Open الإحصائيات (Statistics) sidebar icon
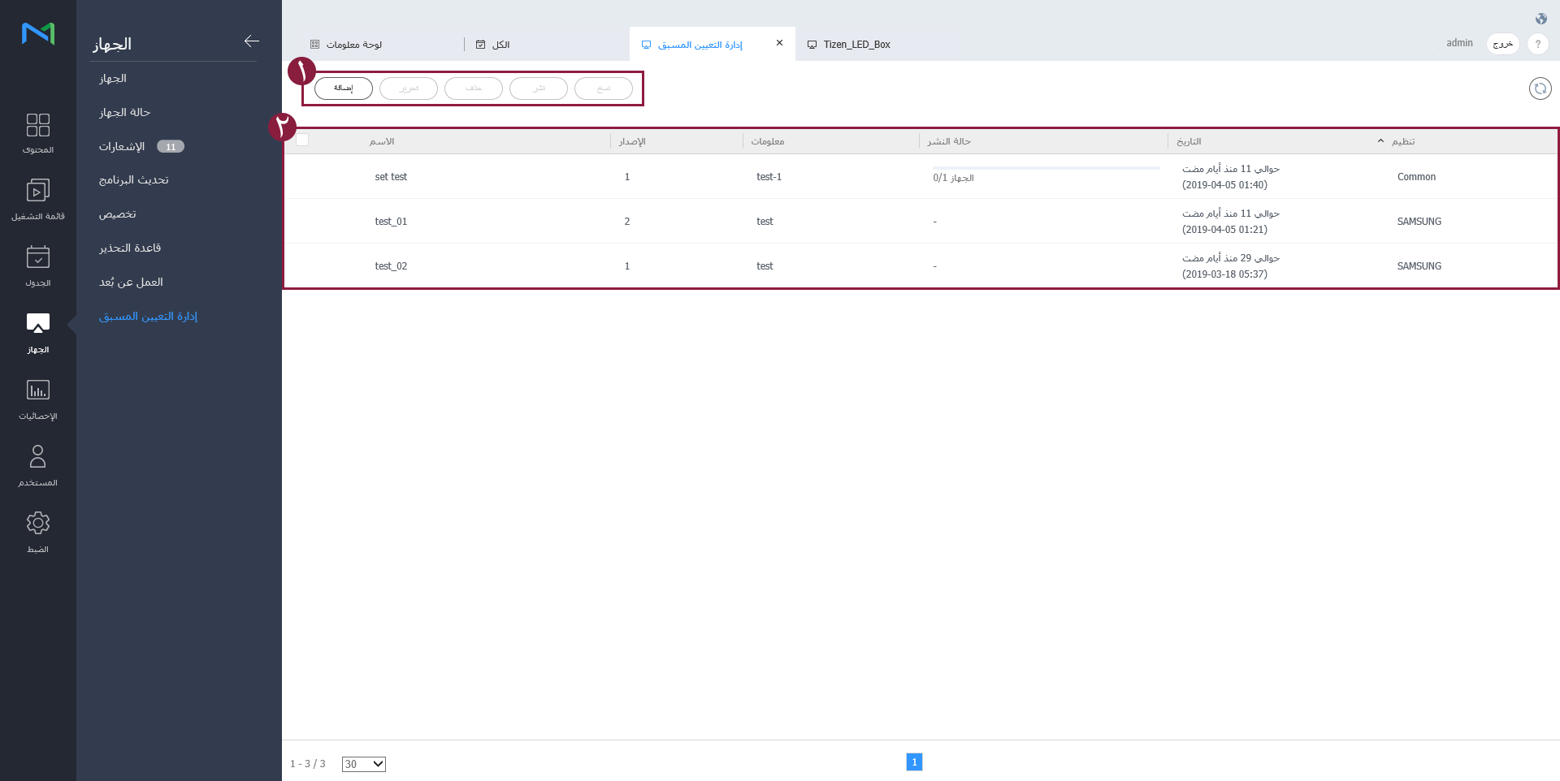 [38, 399]
